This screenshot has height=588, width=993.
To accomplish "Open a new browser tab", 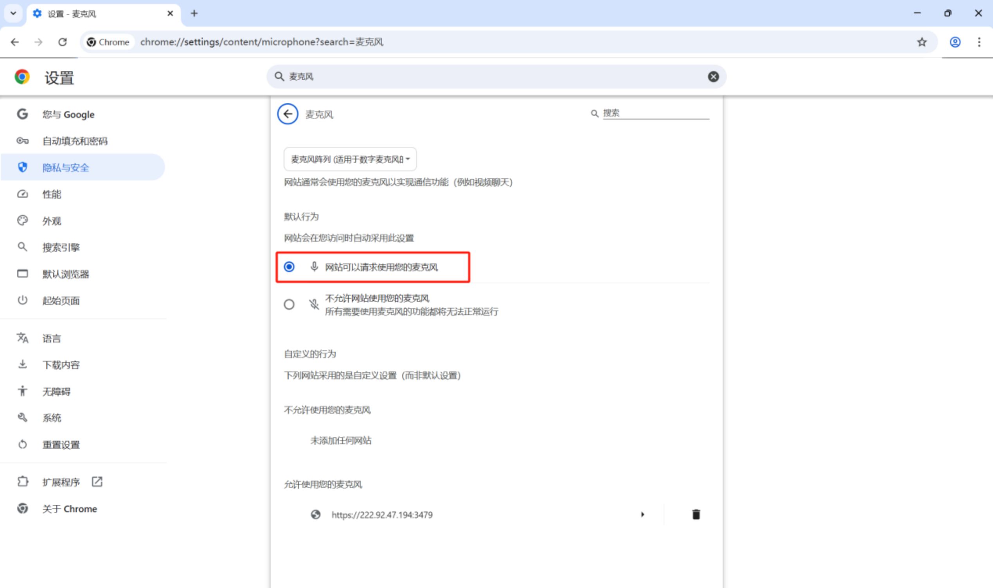I will click(194, 13).
